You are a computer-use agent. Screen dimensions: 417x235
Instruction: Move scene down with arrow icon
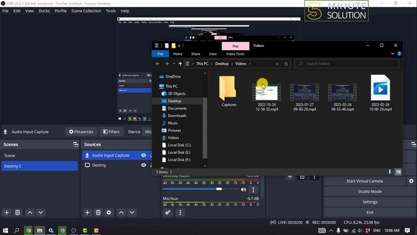coord(40,212)
